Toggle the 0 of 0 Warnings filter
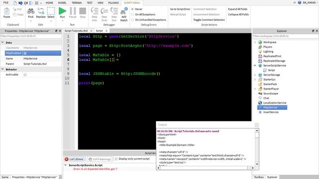Image resolution: width=319 pixels, height=179 pixels. (x=100, y=159)
